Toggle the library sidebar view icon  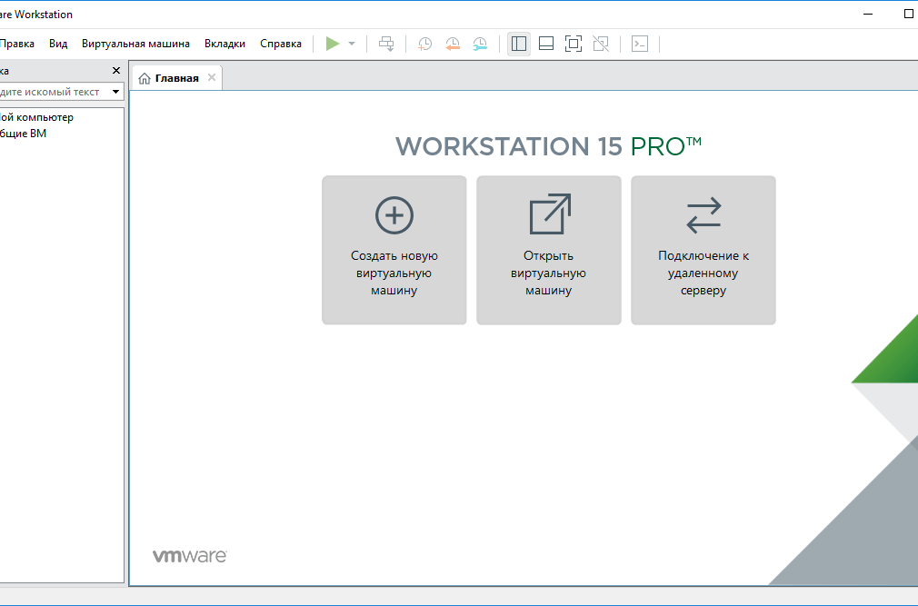pos(519,44)
